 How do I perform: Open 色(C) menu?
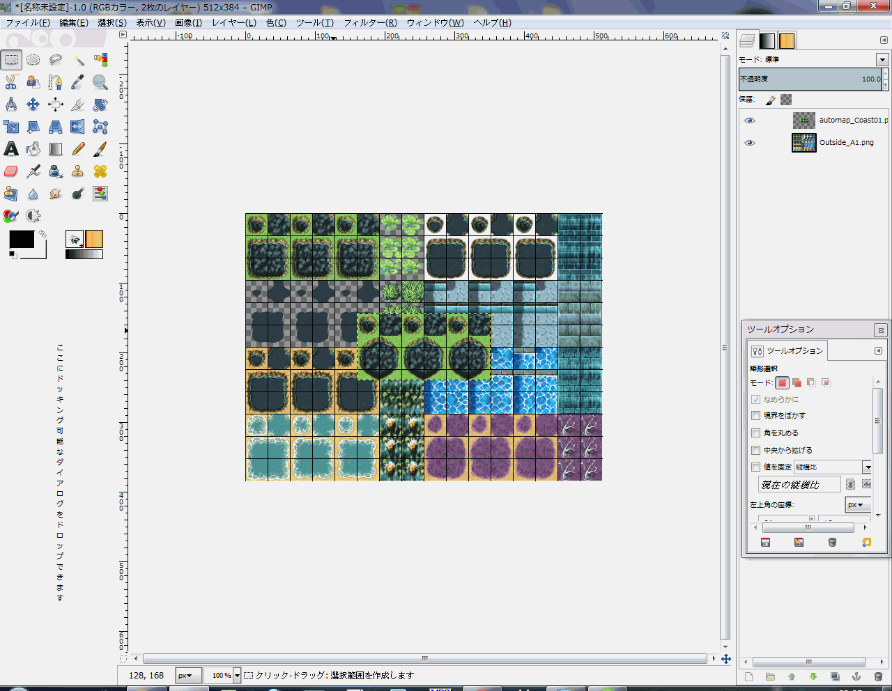[276, 22]
